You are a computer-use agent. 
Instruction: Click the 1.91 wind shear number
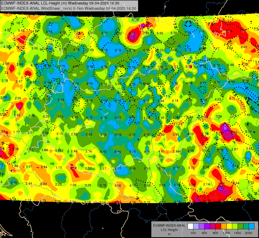pos(29,167)
